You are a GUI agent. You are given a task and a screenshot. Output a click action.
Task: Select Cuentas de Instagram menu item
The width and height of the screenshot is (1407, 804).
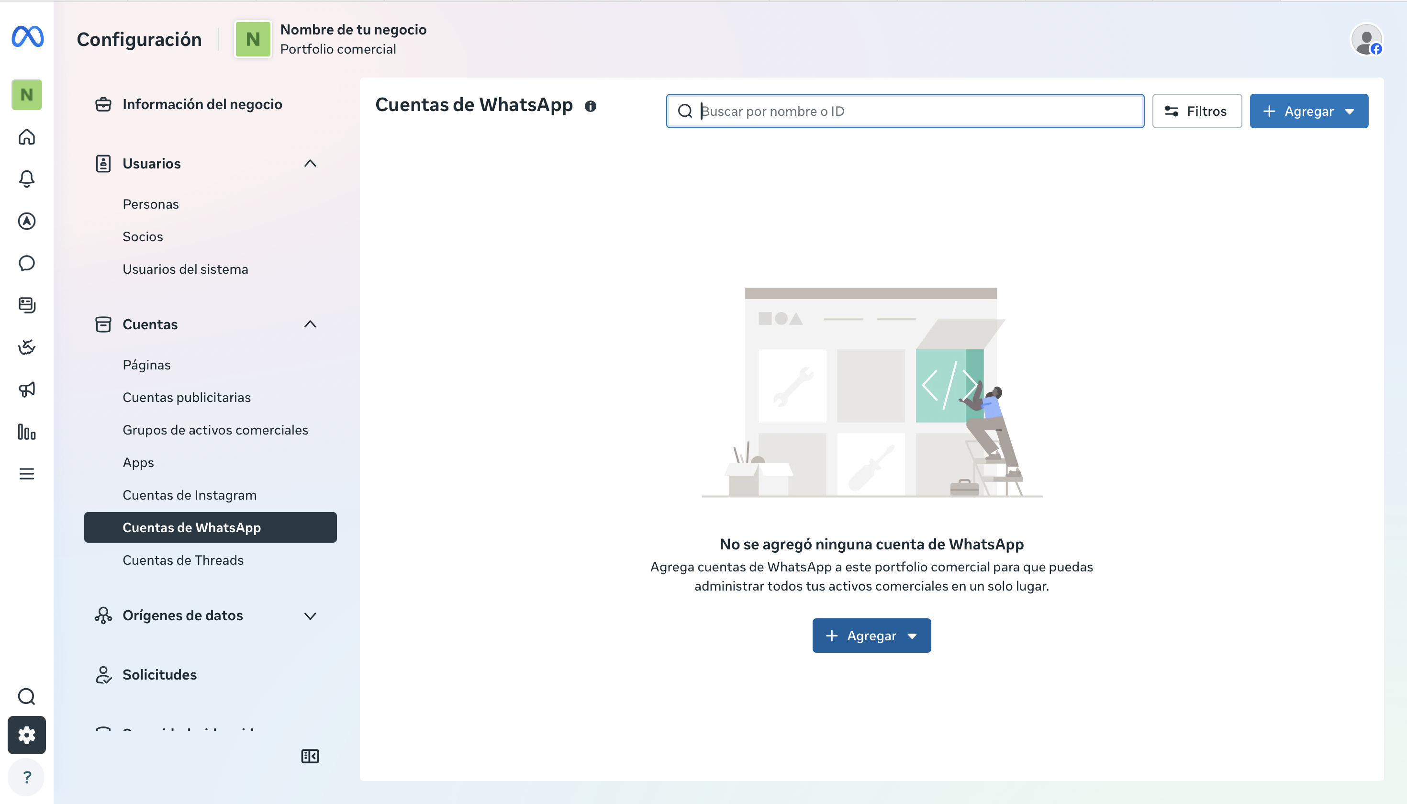(190, 495)
